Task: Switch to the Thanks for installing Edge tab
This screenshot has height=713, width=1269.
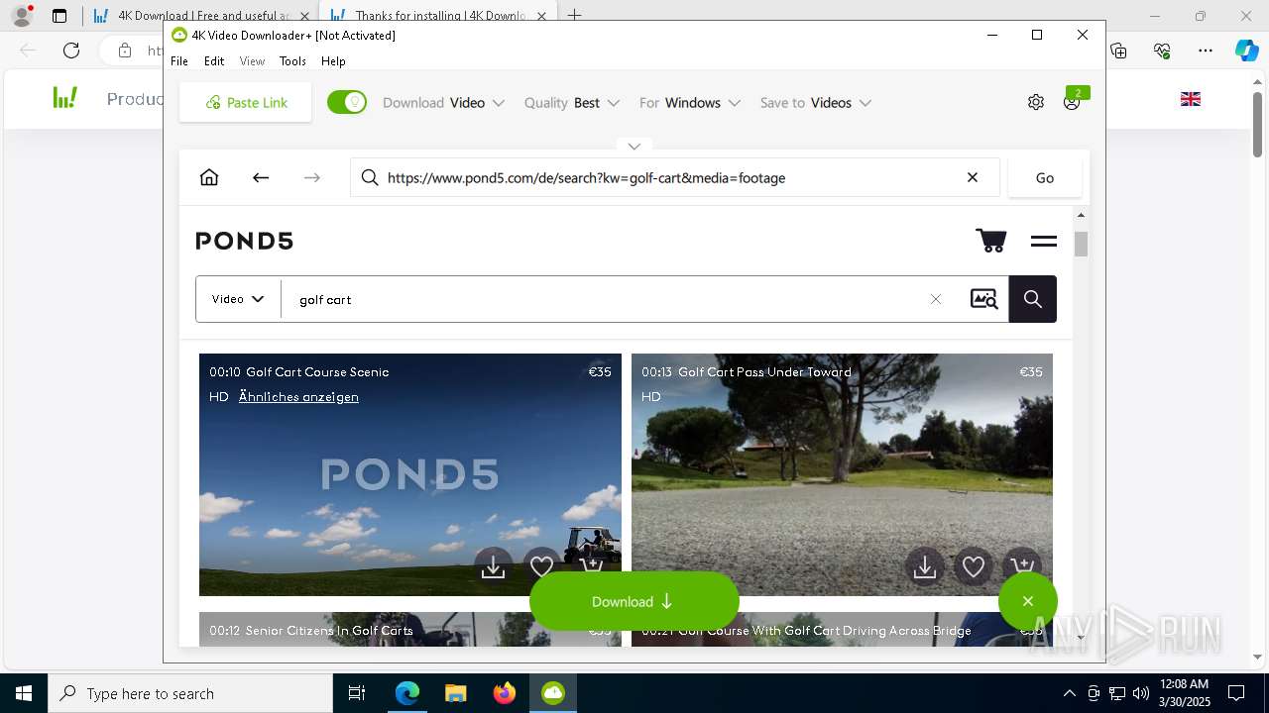Action: click(441, 16)
